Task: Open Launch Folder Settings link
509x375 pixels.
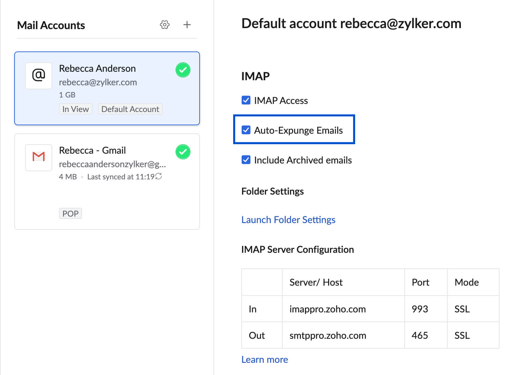Action: tap(288, 220)
